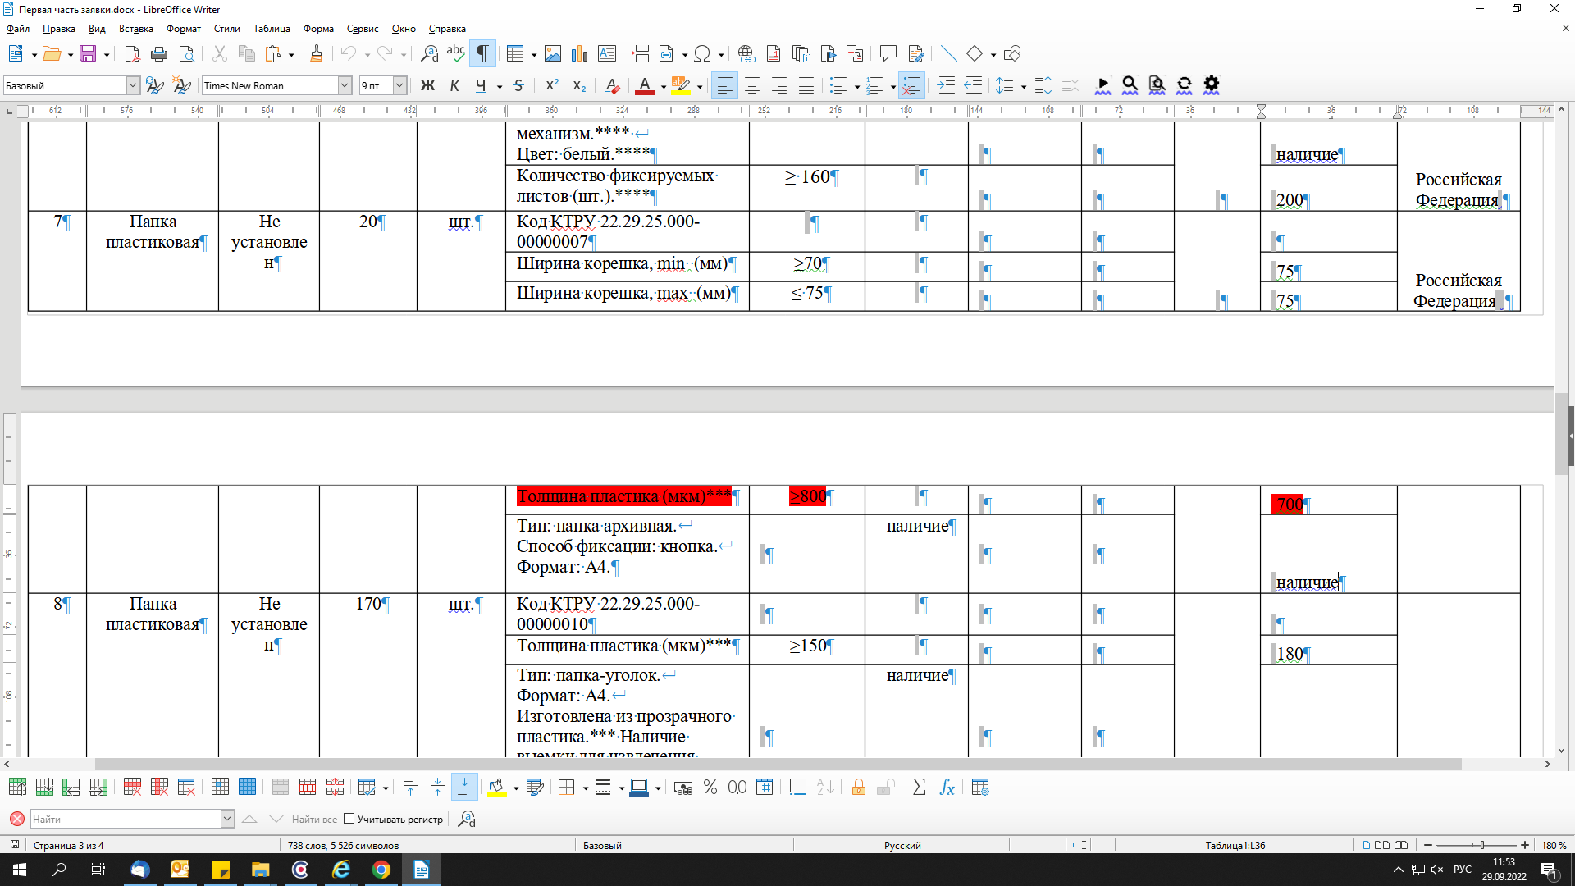1575x886 pixels.
Task: Toggle bold Ж formatting
Action: 427,85
